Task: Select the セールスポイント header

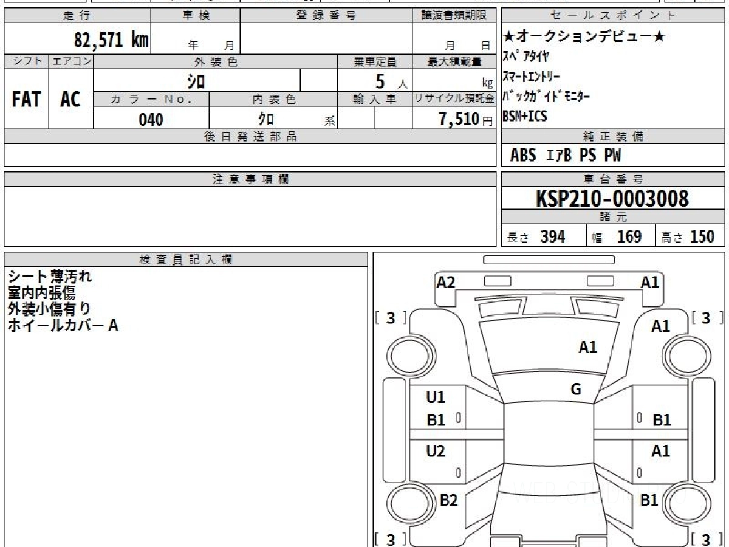Action: click(614, 16)
